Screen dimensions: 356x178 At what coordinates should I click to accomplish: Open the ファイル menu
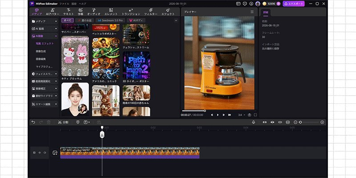pyautogui.click(x=64, y=4)
